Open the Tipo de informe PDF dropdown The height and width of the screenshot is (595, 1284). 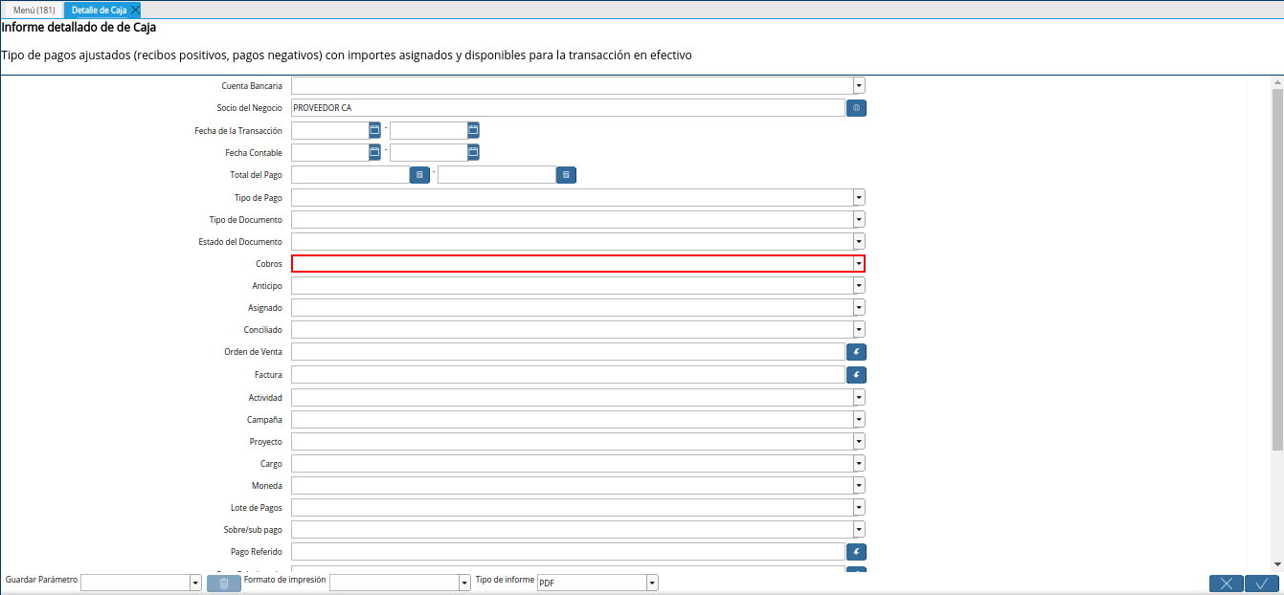pyautogui.click(x=652, y=583)
